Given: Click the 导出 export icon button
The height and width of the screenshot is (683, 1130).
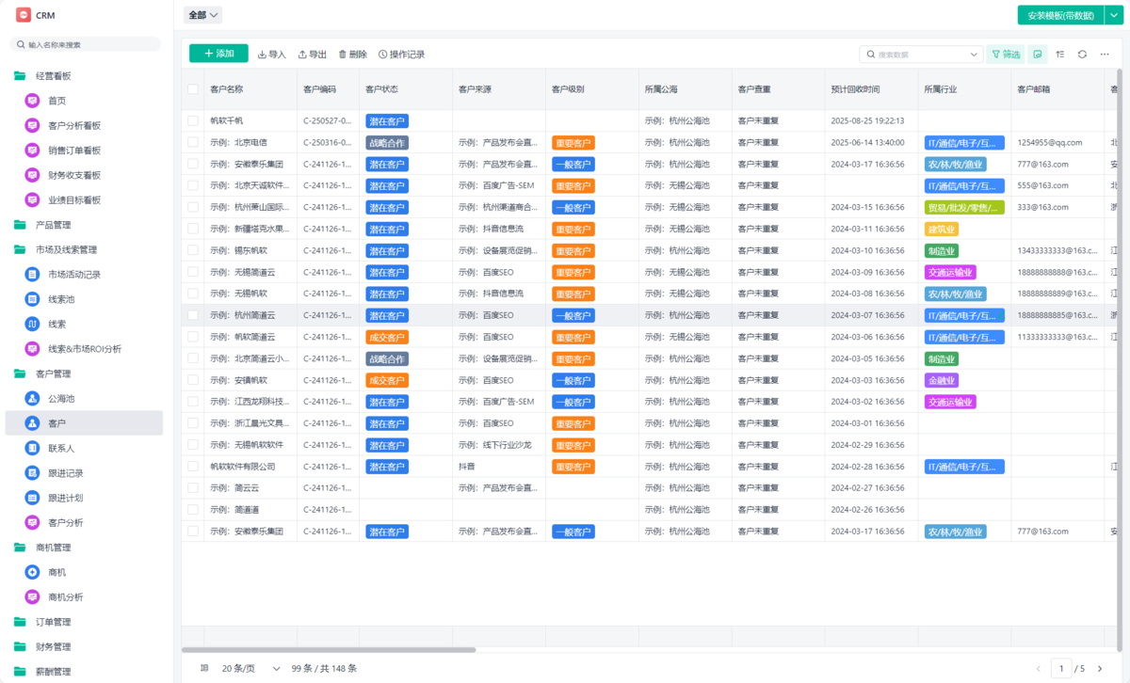Looking at the screenshot, I should point(312,55).
